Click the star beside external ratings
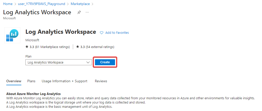This screenshot has height=111, width=262. click(78, 47)
